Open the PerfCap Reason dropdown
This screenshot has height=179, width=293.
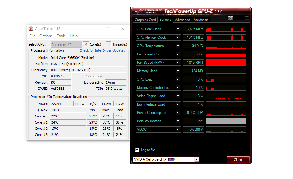tap(178, 121)
